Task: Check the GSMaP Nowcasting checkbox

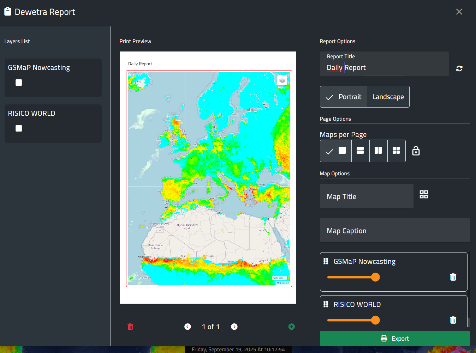Action: tap(19, 83)
